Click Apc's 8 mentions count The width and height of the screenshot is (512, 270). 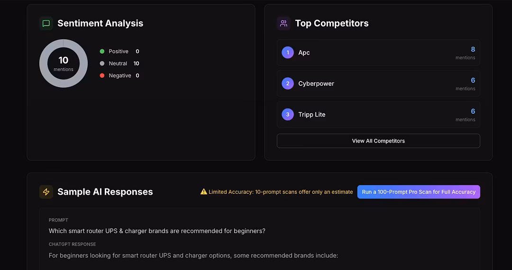[473, 49]
